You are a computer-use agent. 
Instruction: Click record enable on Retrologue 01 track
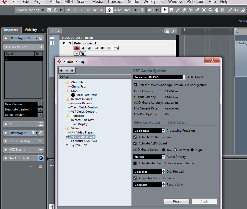tap(77, 48)
